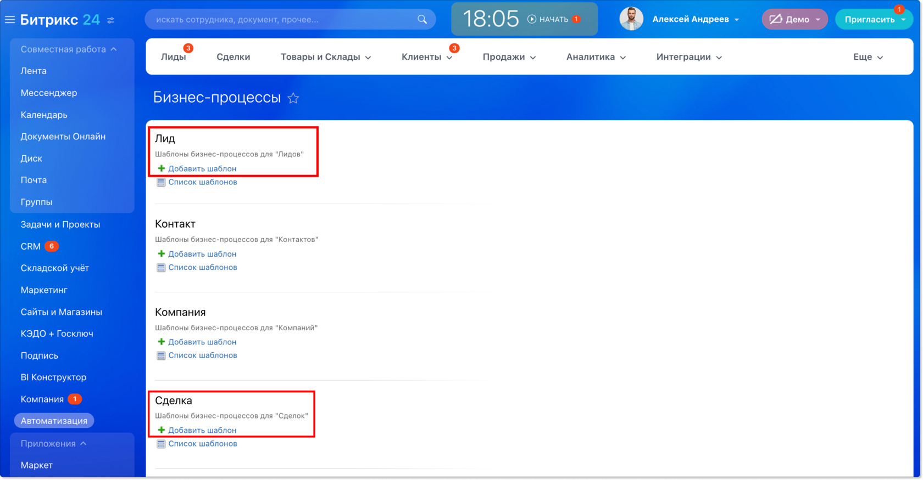Screen dimensions: 923x480
Task: Click the search magnifier icon
Action: point(422,19)
